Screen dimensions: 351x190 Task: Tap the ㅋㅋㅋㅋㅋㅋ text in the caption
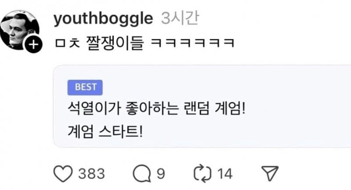coord(193,43)
